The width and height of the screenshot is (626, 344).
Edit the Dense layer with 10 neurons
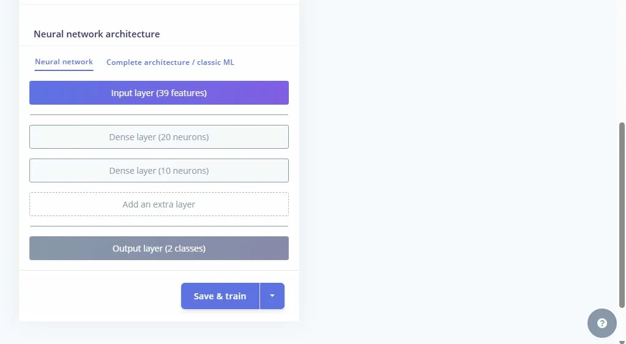159,171
